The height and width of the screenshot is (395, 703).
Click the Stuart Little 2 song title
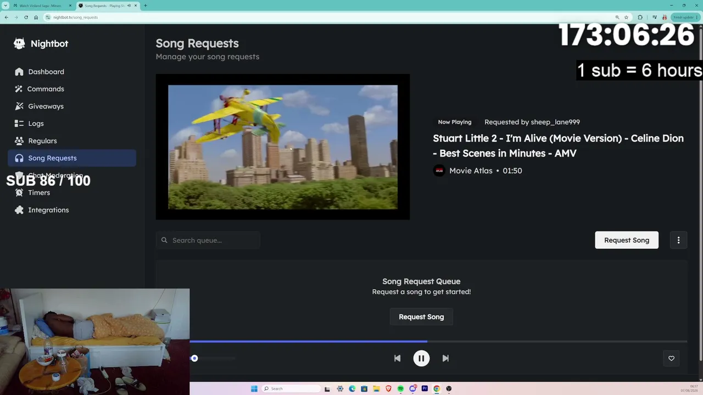click(558, 145)
